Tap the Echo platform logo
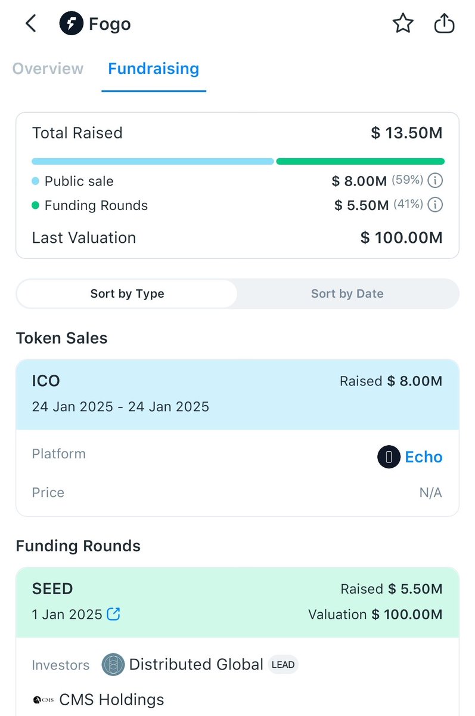Viewport: 475px width, 716px height. point(389,458)
